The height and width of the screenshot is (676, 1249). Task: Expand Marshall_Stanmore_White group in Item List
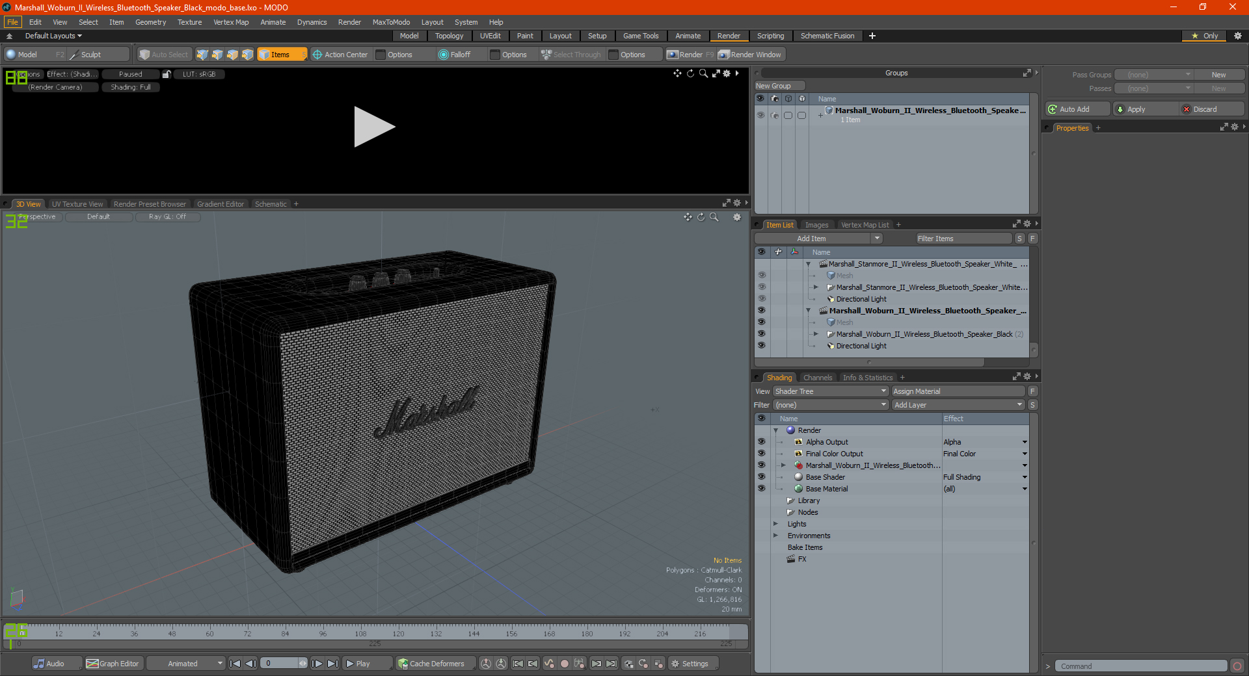[816, 287]
